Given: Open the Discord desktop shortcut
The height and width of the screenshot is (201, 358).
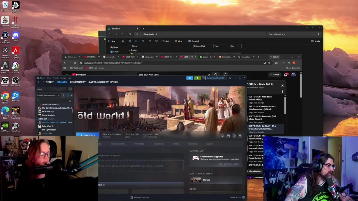Looking at the screenshot, I should 15,37.
